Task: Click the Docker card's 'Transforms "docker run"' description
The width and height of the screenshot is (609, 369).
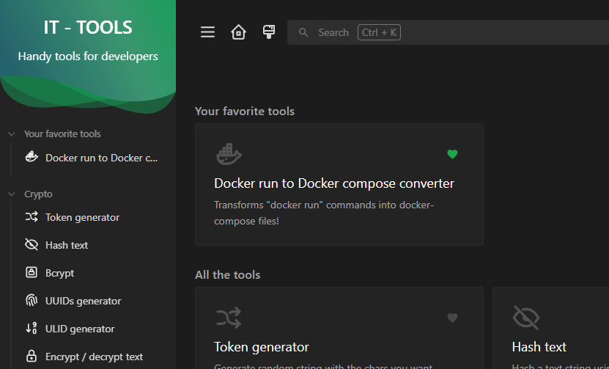Action: tap(324, 213)
